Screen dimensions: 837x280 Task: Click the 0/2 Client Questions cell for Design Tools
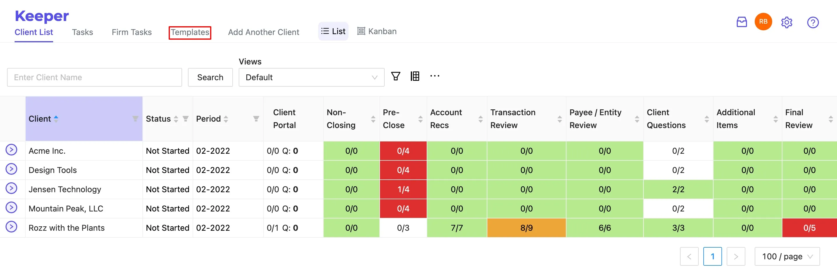click(679, 170)
